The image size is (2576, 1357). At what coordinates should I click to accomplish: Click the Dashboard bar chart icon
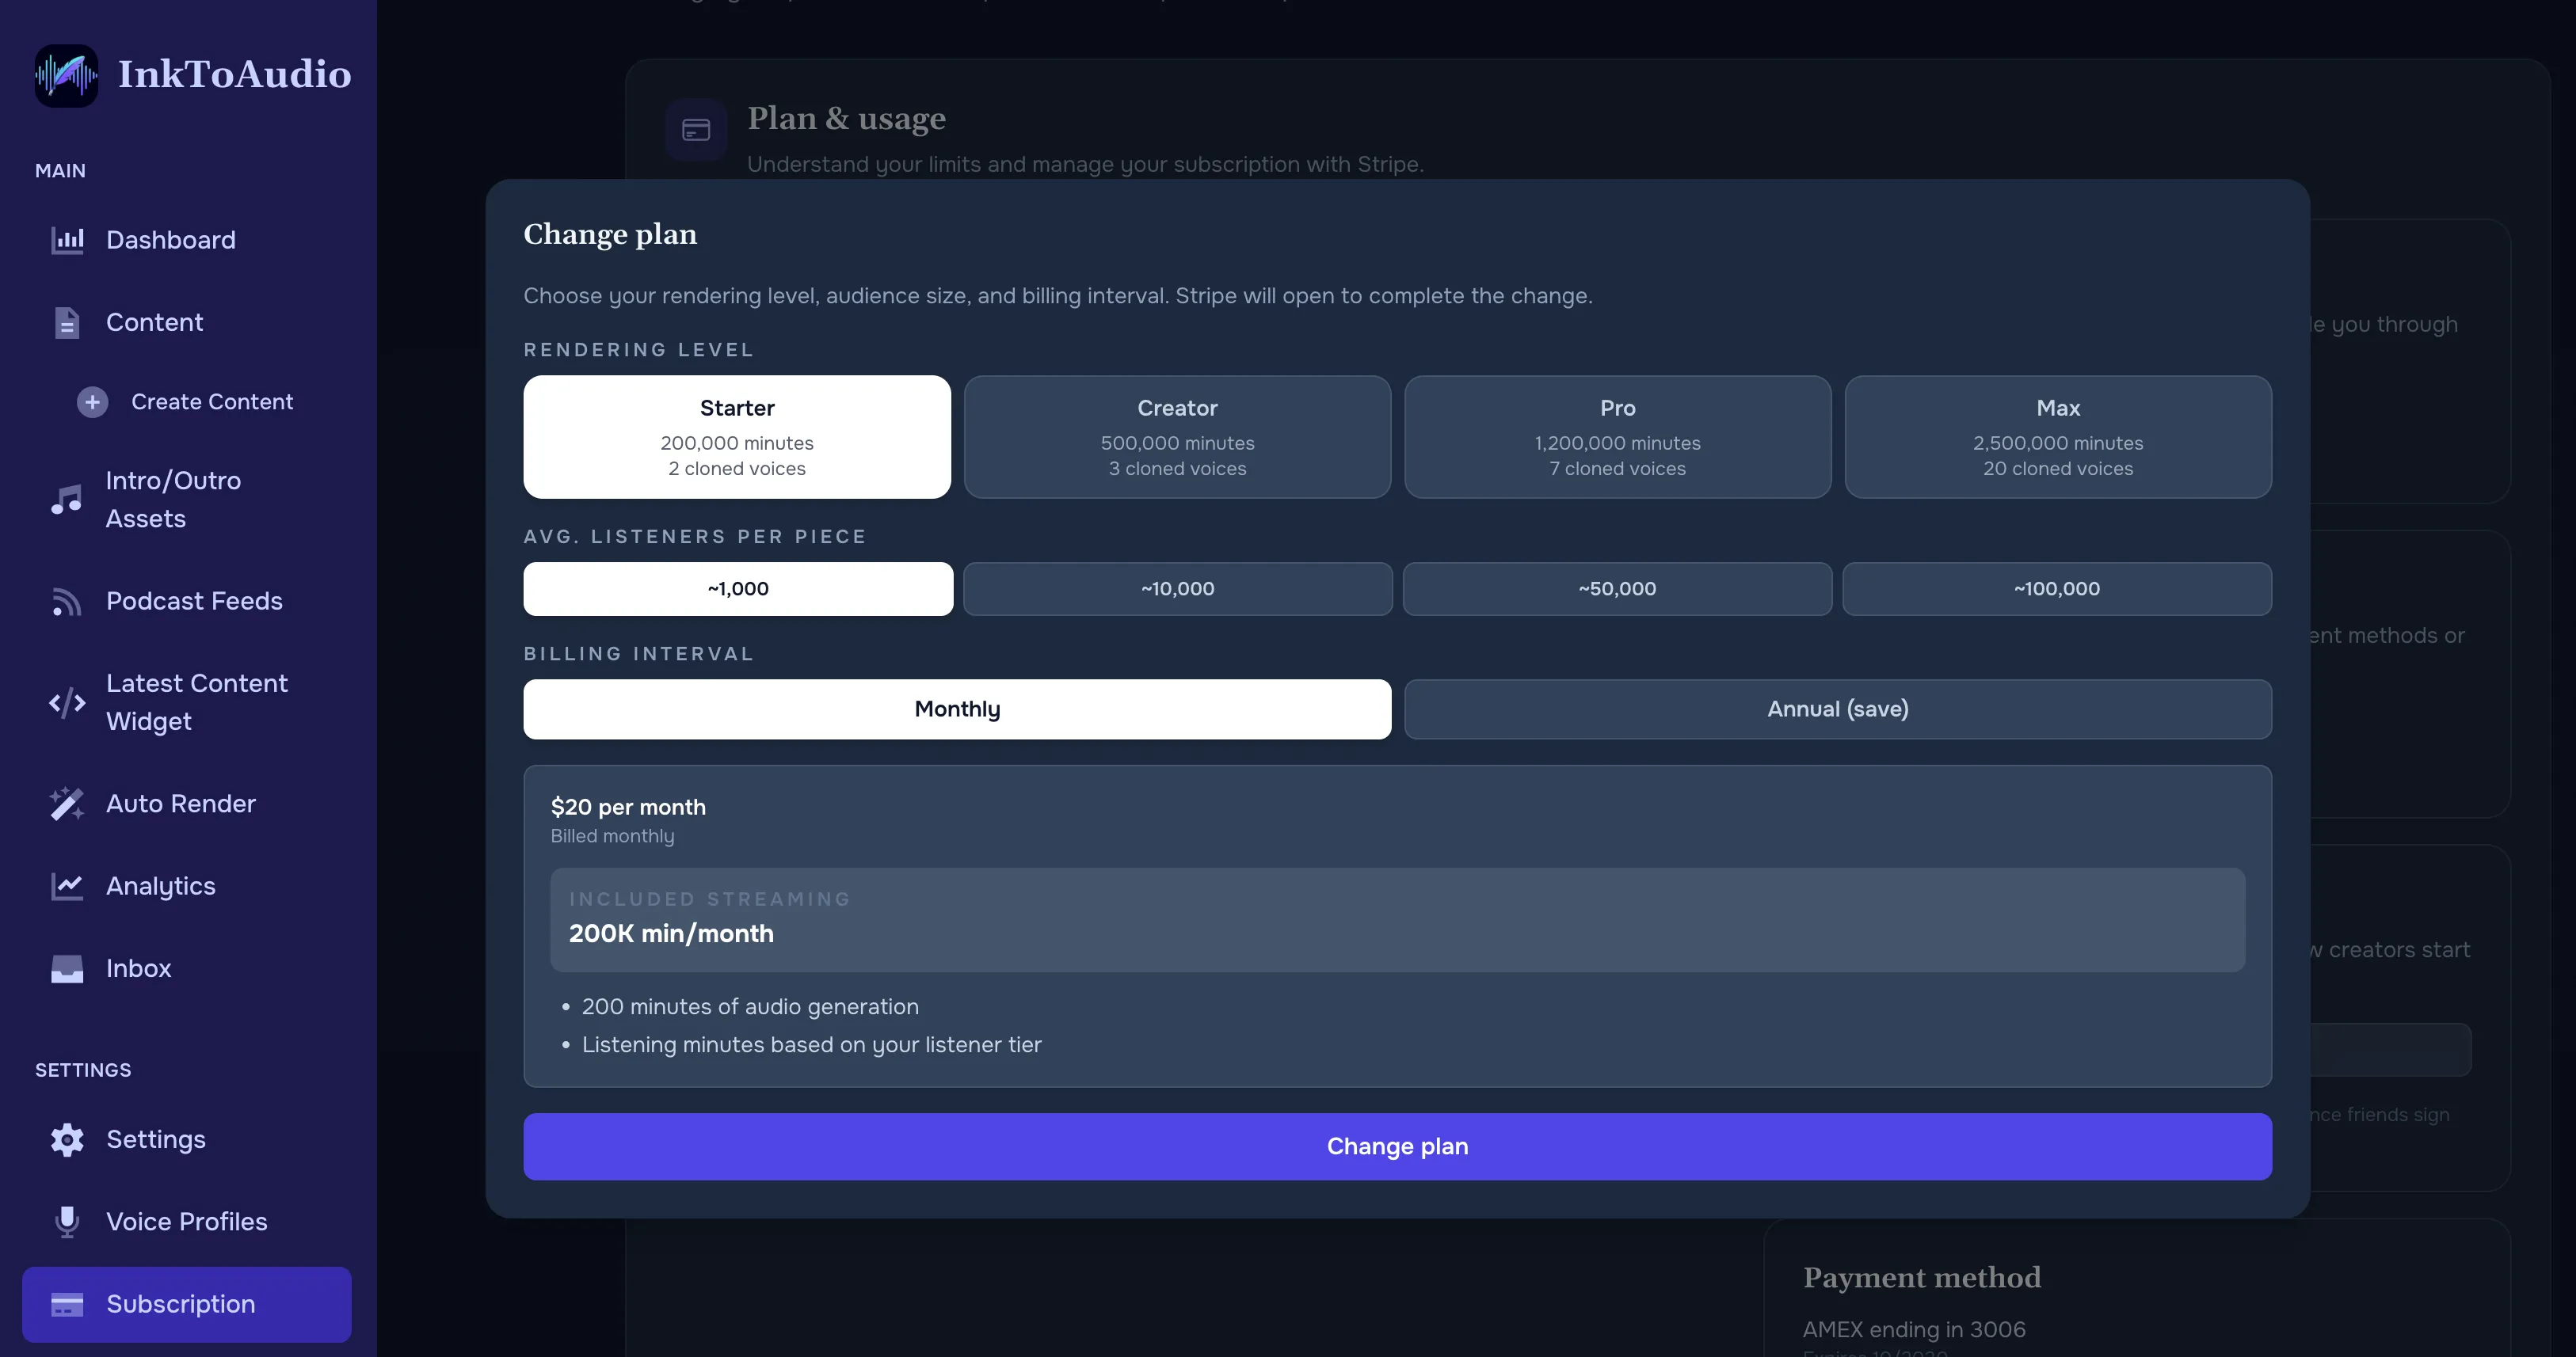[x=67, y=240]
